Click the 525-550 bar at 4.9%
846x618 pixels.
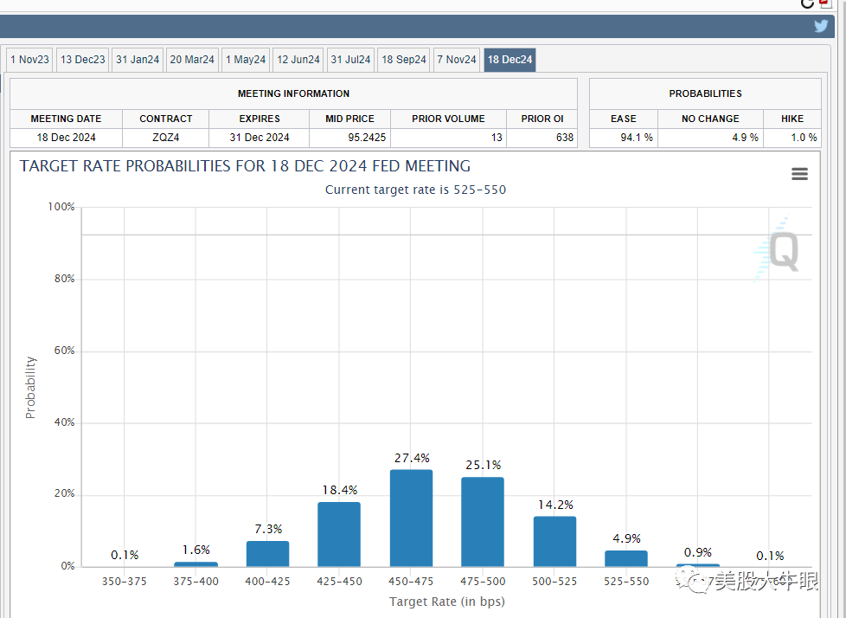pos(625,558)
